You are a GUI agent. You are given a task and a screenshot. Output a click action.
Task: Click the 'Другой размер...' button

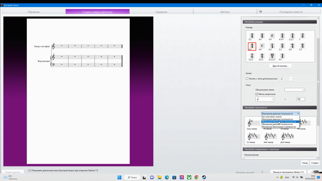280,66
